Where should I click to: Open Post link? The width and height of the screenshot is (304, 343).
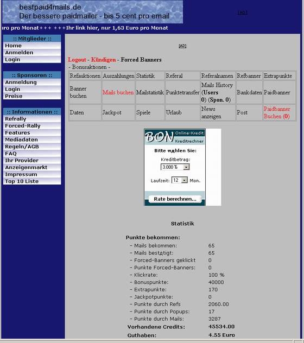click(242, 112)
